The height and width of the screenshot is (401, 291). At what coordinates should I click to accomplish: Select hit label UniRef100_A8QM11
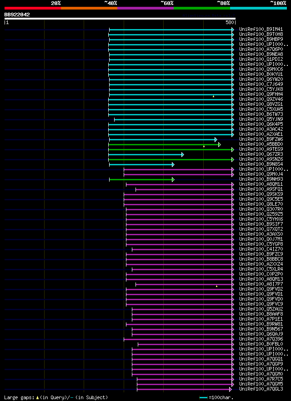coord(261,185)
